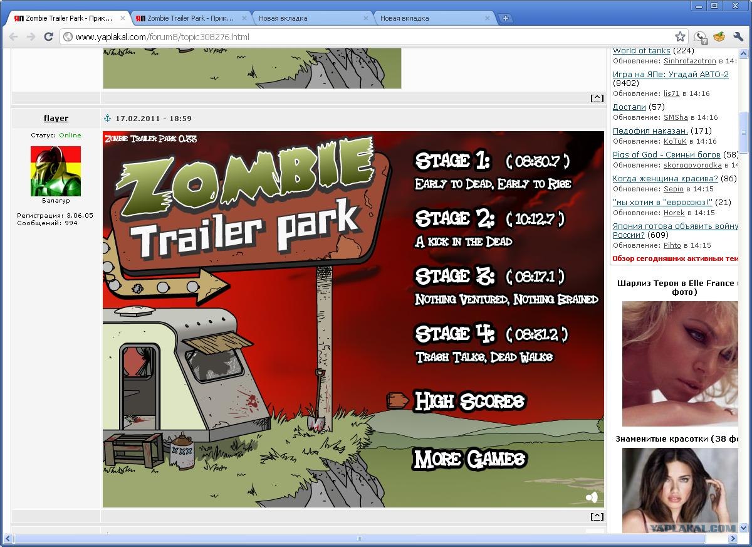This screenshot has width=752, height=547.
Task: Click the browser Back arrow button
Action: [x=13, y=37]
